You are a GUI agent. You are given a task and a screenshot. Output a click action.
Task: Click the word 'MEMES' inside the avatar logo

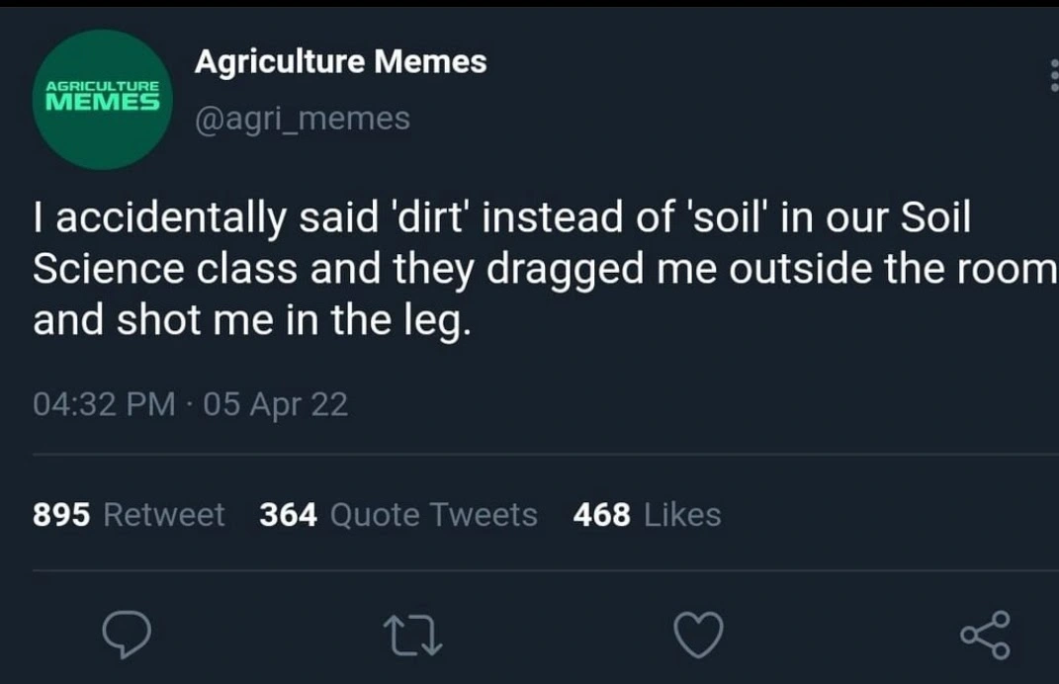tap(103, 102)
